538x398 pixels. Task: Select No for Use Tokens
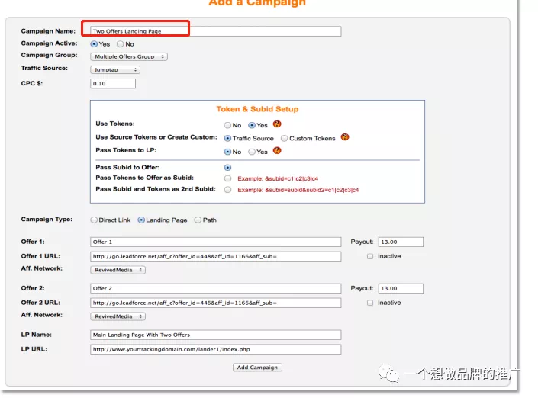(x=227, y=125)
